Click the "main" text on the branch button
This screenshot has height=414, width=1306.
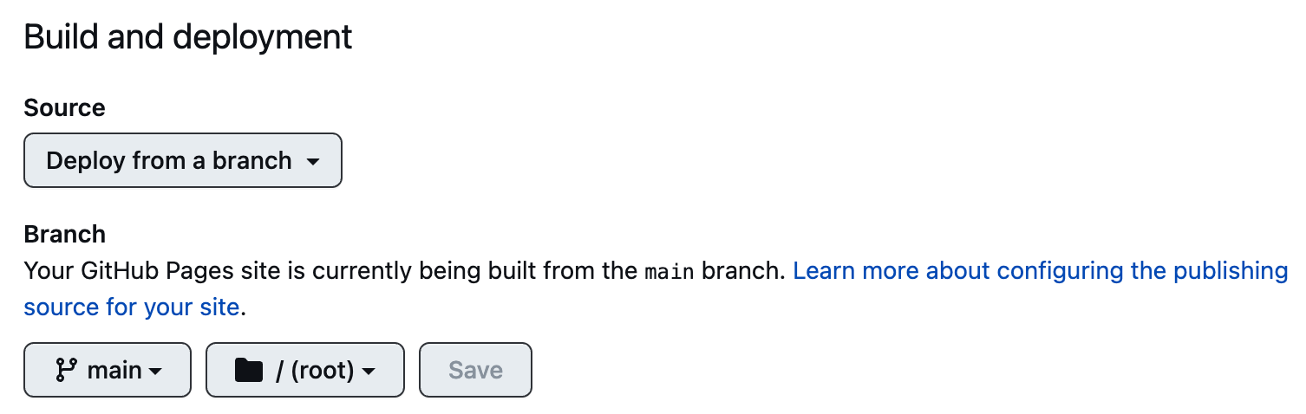pos(114,371)
